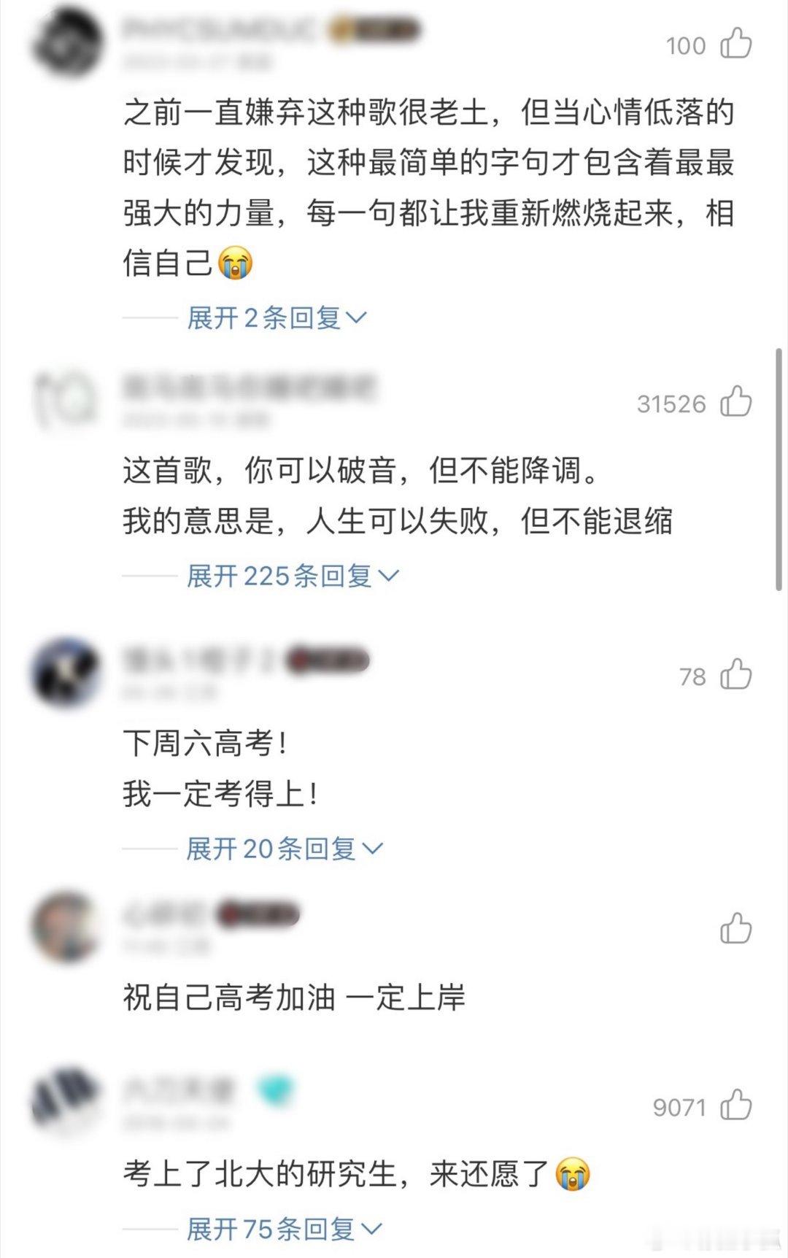
Task: Click the comment list scrollbar
Action: (779, 469)
